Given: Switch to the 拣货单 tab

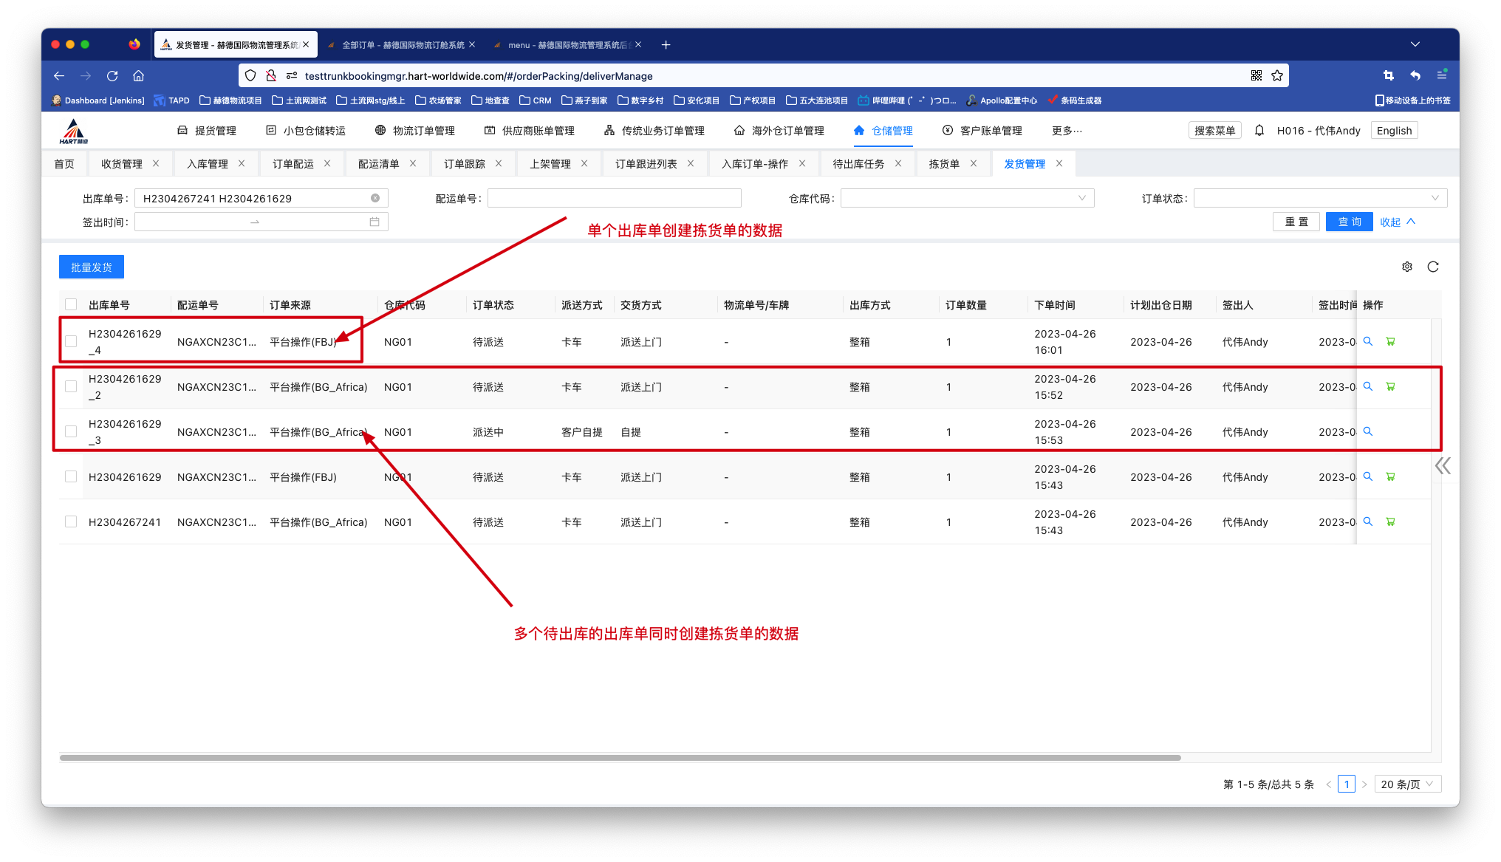Looking at the screenshot, I should pyautogui.click(x=944, y=164).
